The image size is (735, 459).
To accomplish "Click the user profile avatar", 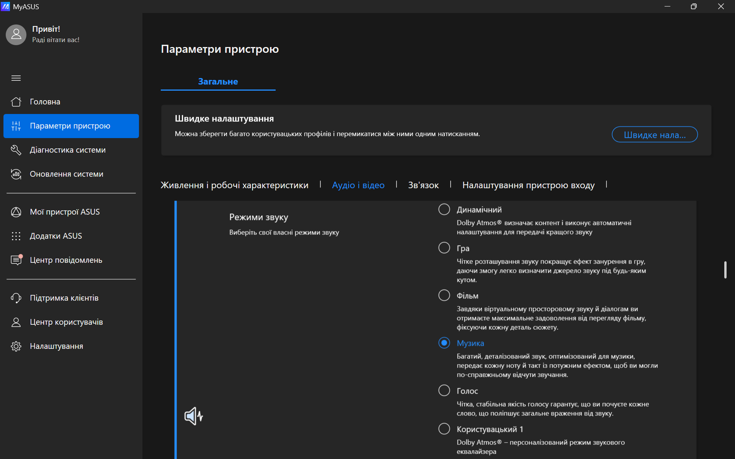I will tap(16, 35).
